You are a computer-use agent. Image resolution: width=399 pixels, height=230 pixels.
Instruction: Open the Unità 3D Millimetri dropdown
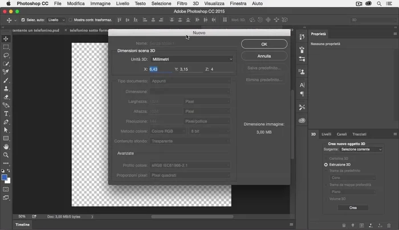193,59
